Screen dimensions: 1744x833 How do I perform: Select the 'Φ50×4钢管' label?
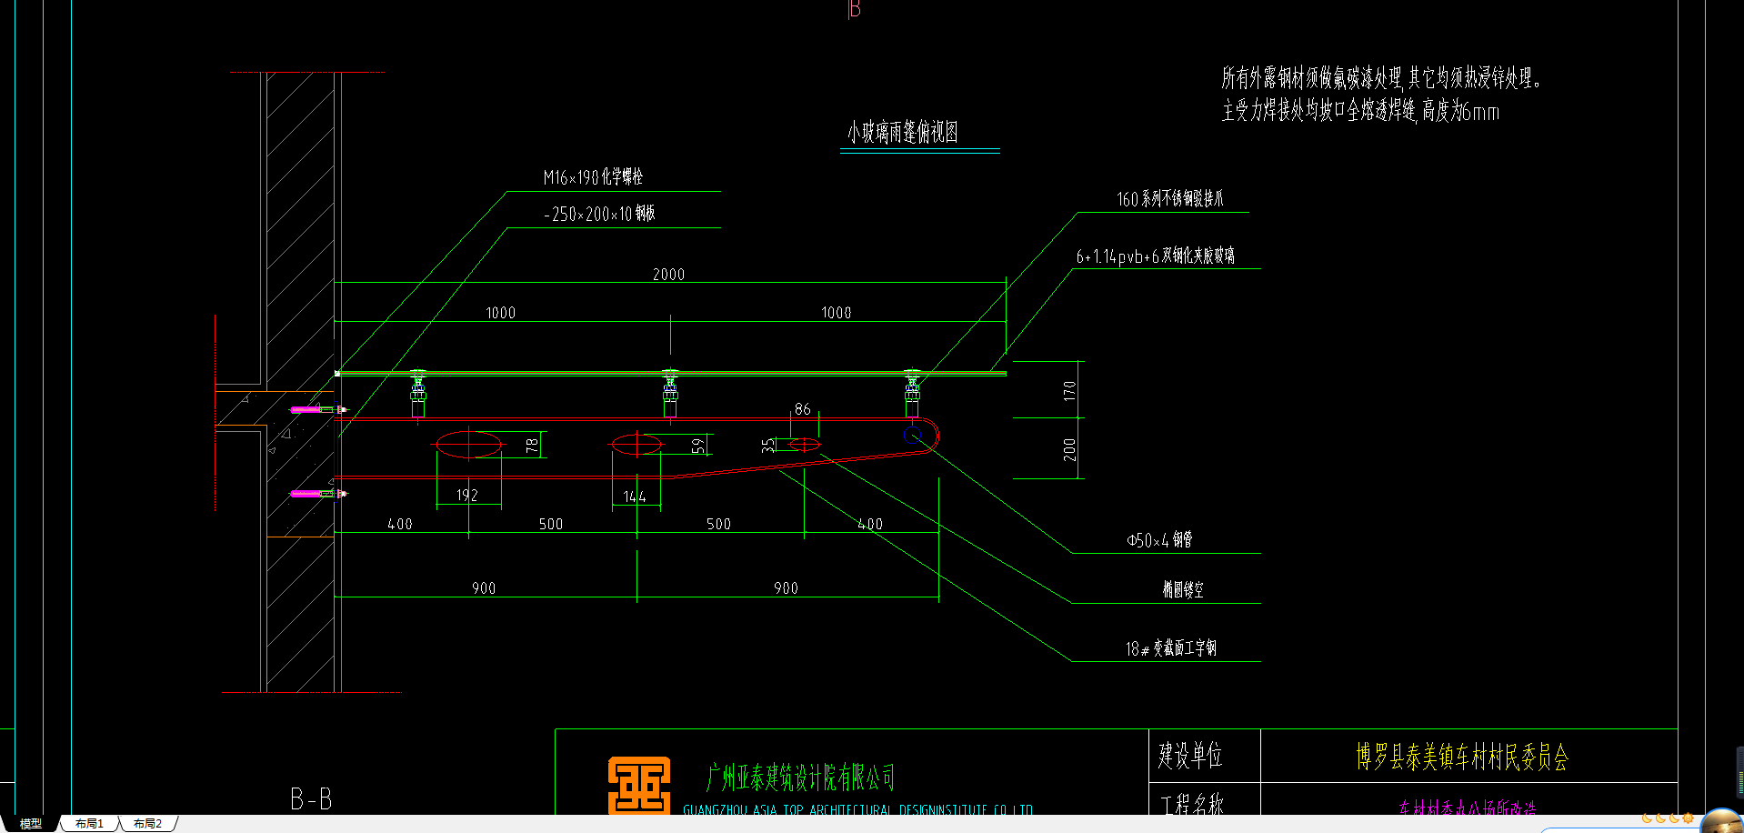coord(1159,540)
